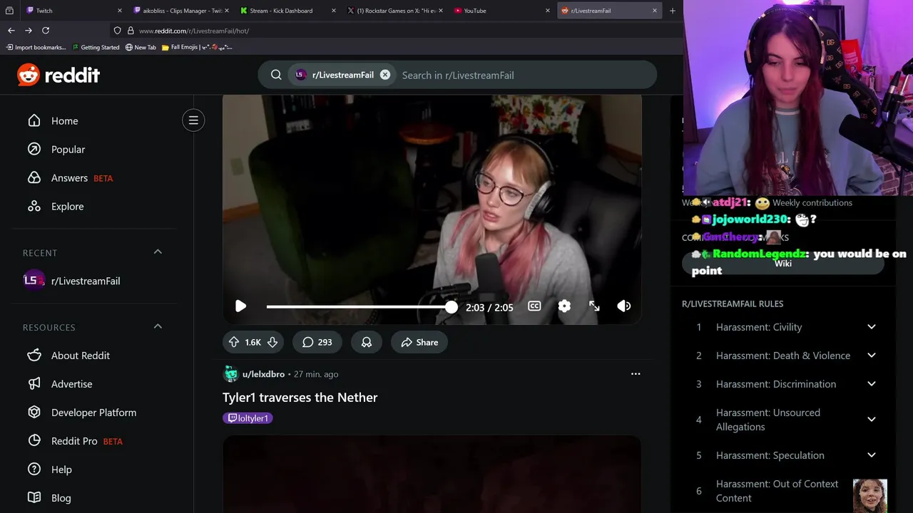Seek on the video progress bar
The width and height of the screenshot is (913, 513).
(359, 307)
